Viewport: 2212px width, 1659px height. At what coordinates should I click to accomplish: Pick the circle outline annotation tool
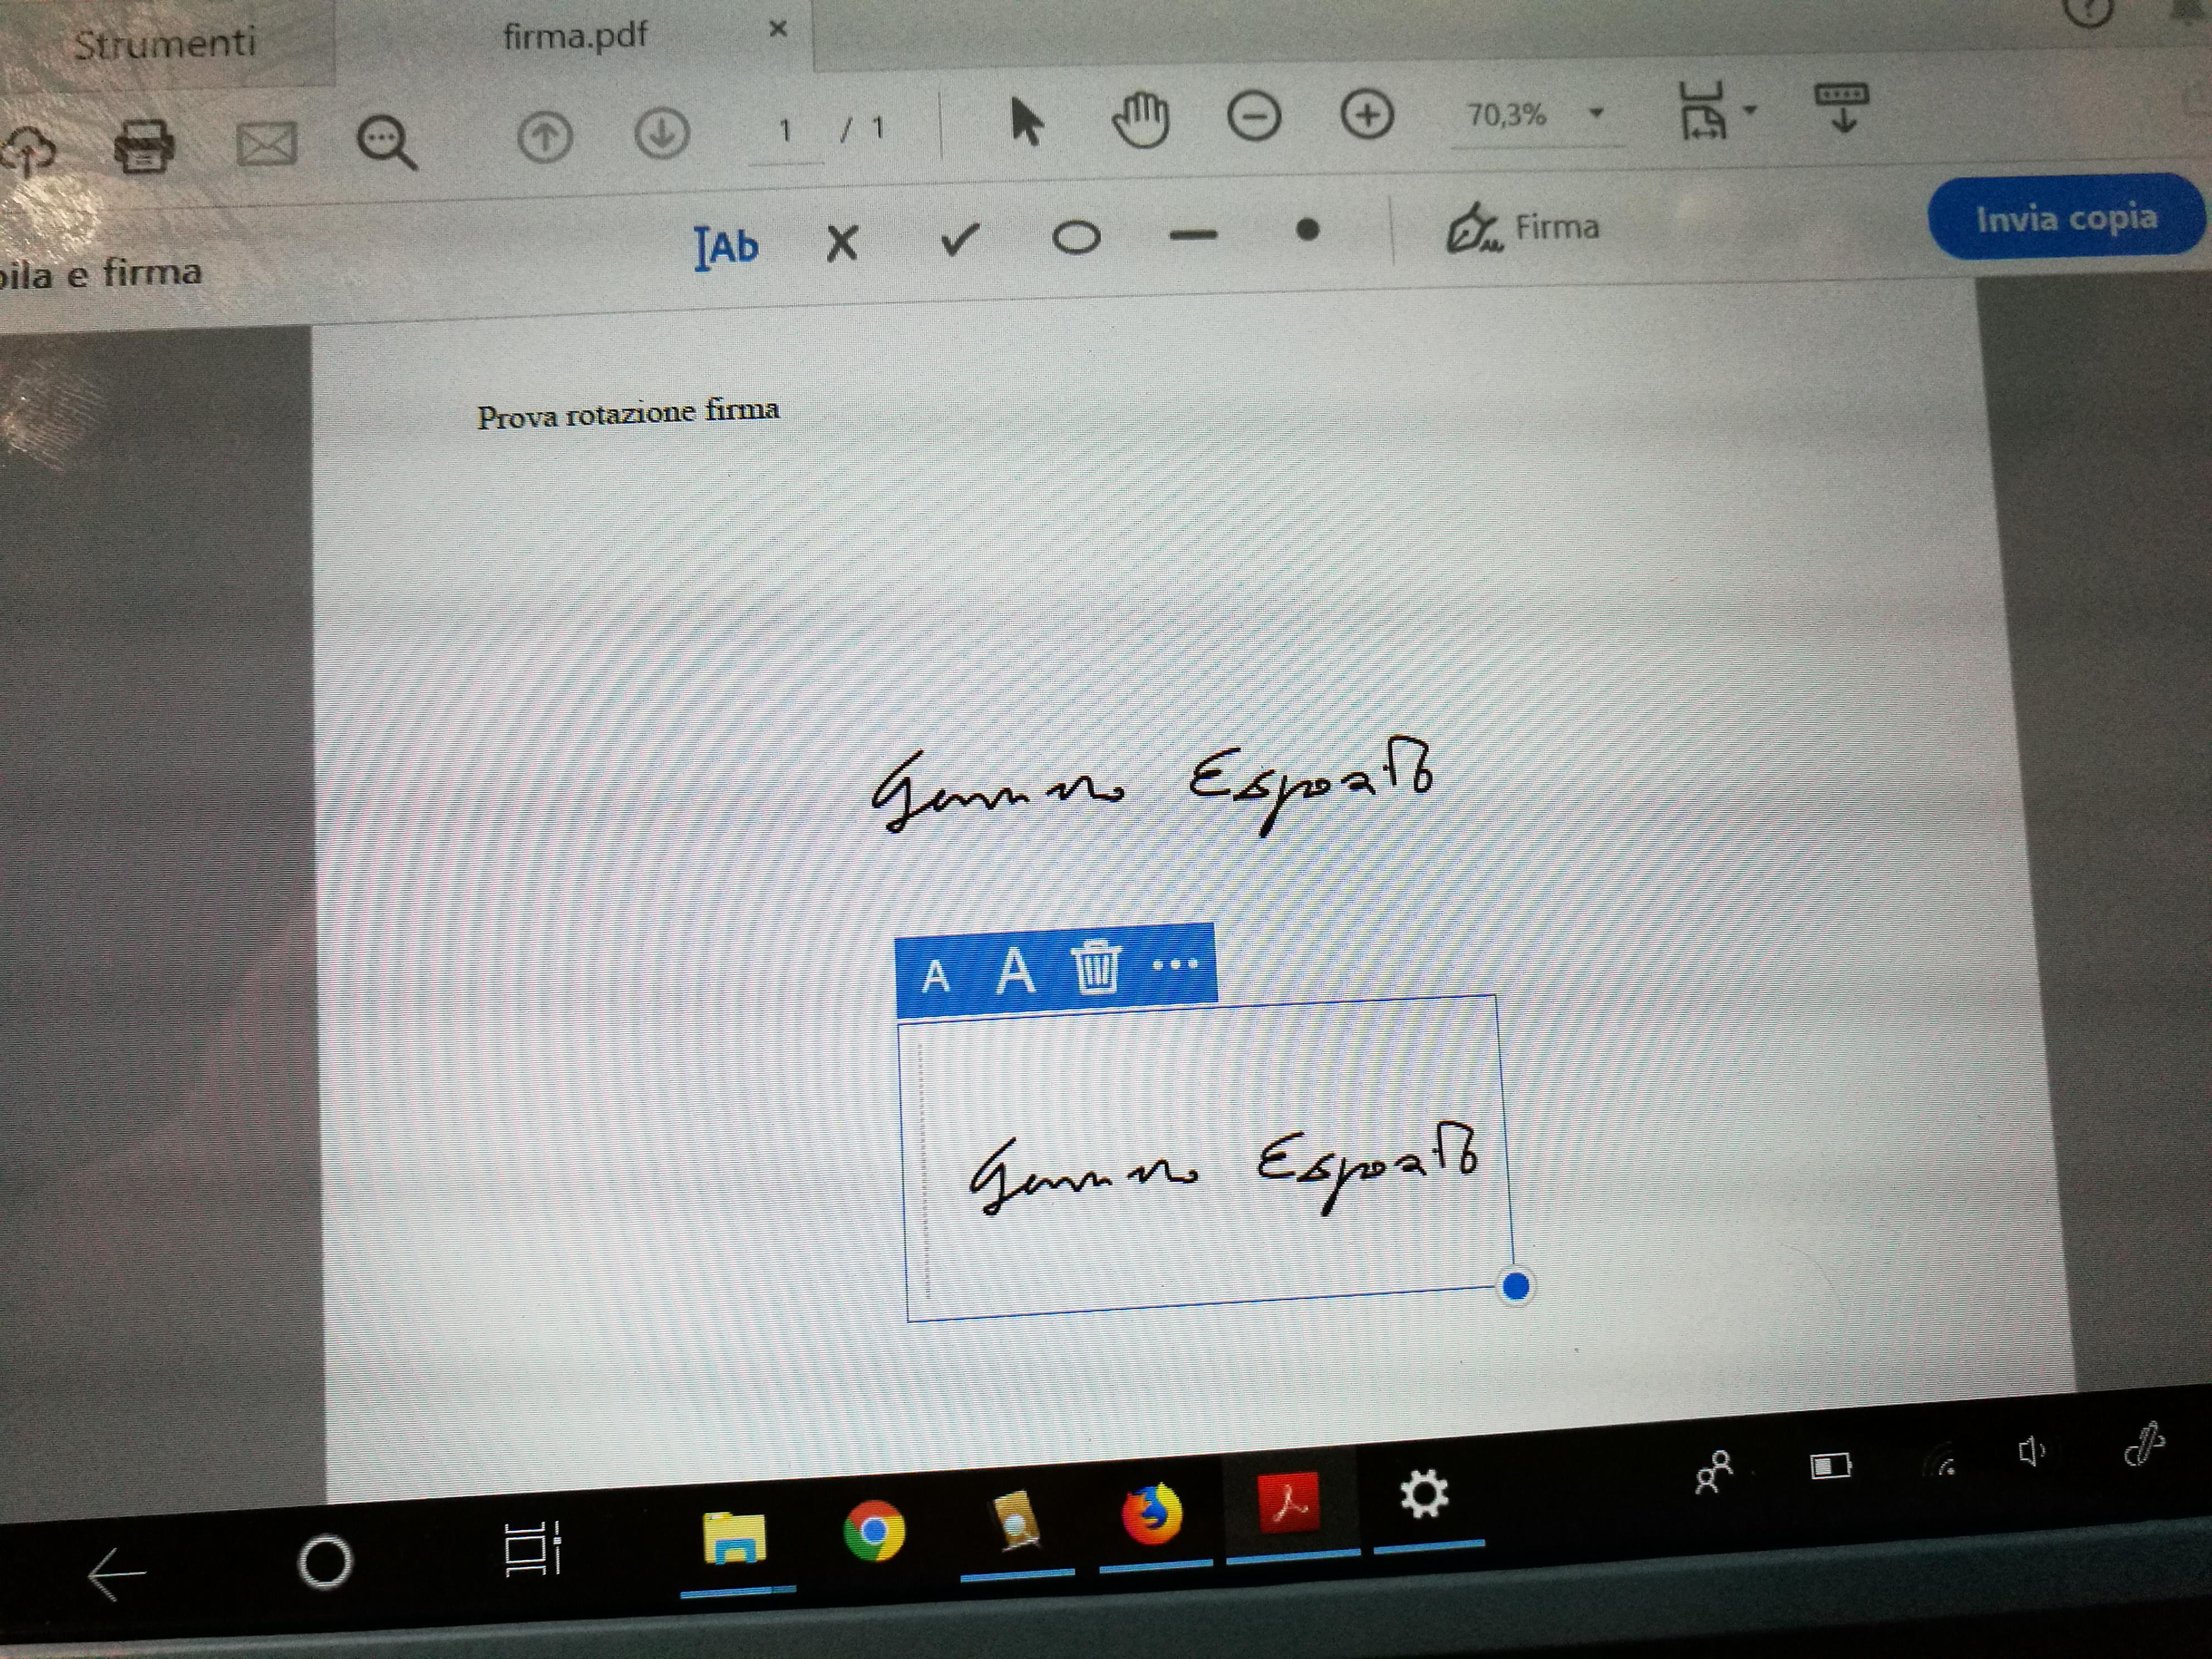[x=1076, y=237]
